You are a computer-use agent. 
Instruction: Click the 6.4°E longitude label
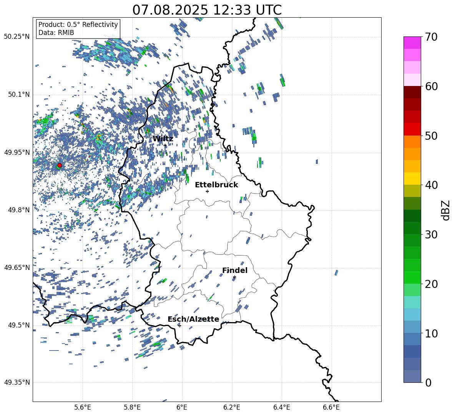click(281, 408)
